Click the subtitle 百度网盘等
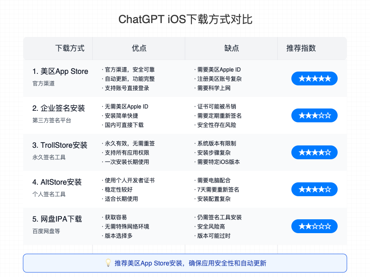370x277 pixels. tap(46, 231)
